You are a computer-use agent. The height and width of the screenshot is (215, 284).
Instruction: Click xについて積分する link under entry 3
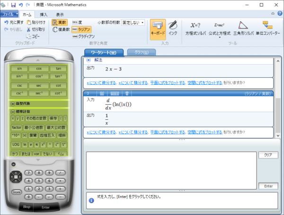coord(133,132)
